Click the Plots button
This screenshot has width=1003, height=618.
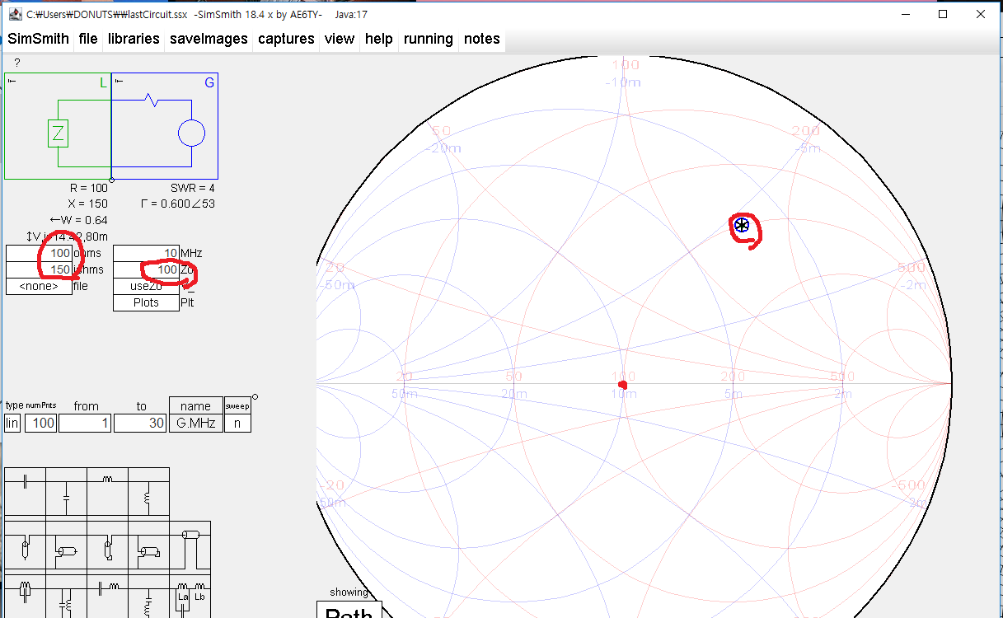click(146, 302)
